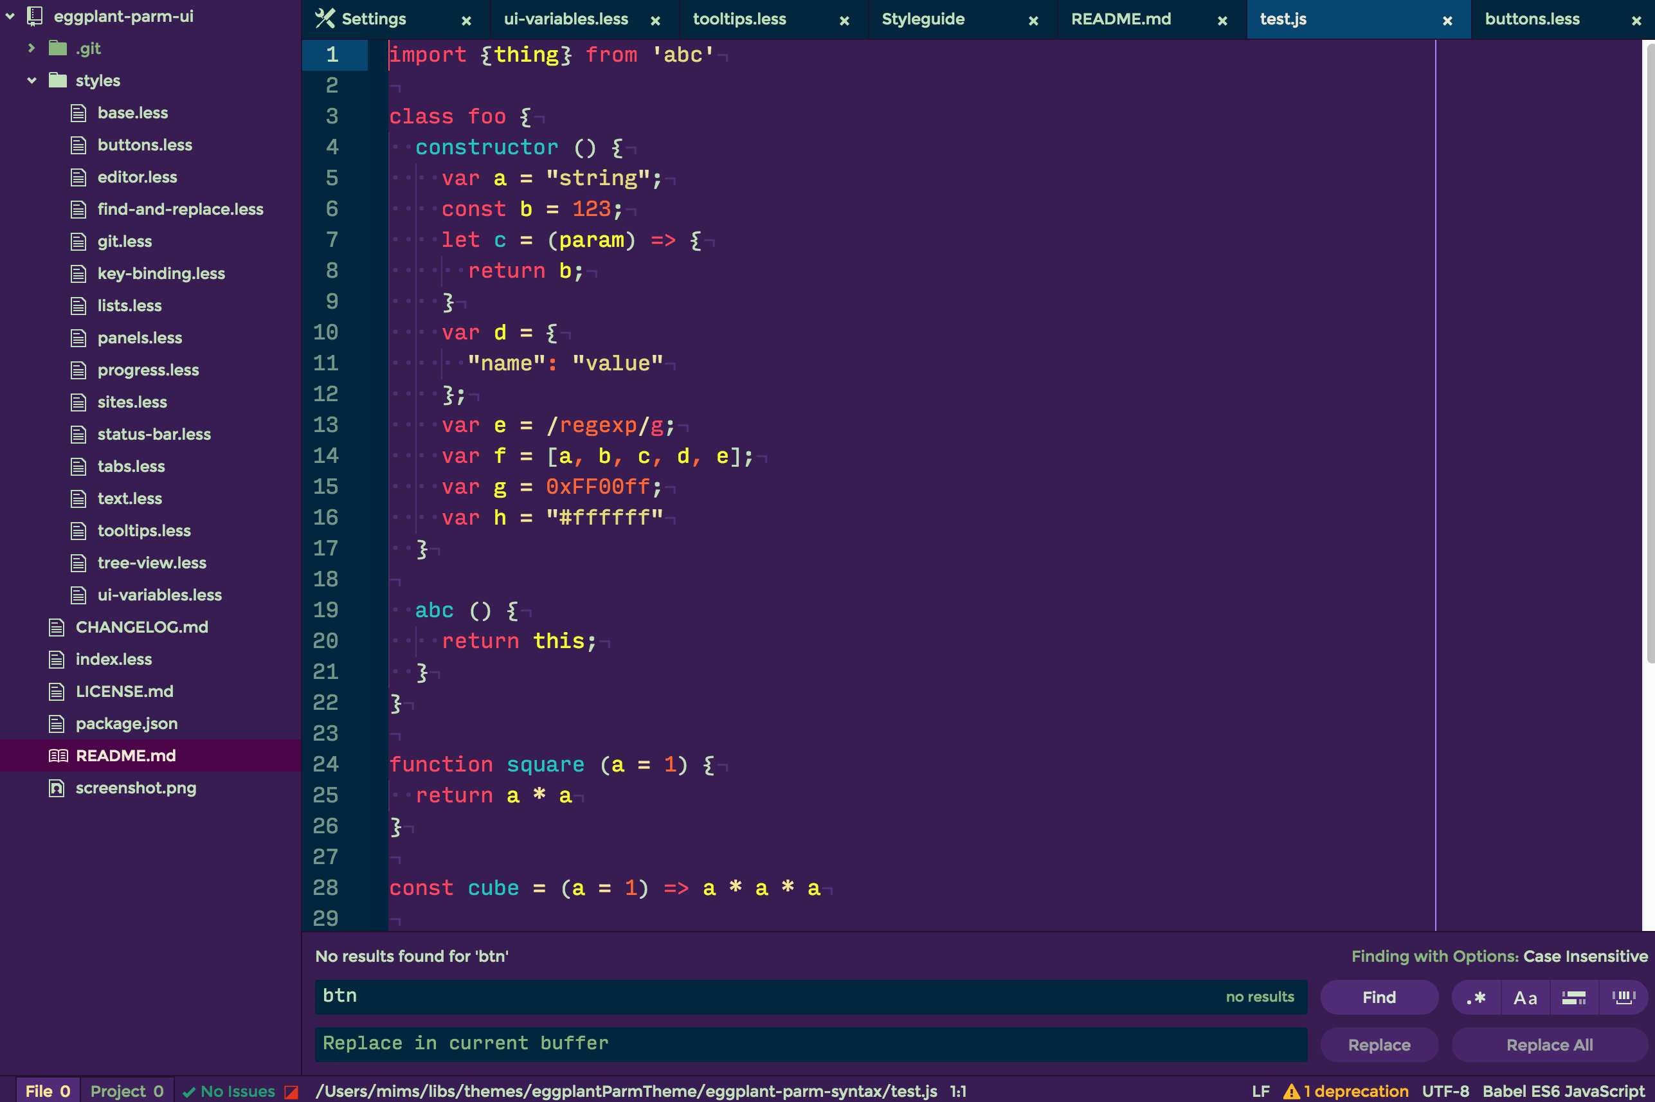
Task: Open CHANGELOG.md file
Action: point(142,627)
